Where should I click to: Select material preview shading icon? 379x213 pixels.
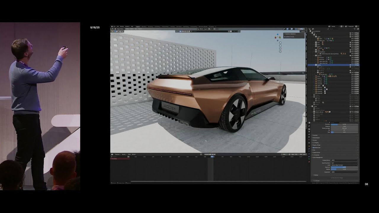coord(302,29)
